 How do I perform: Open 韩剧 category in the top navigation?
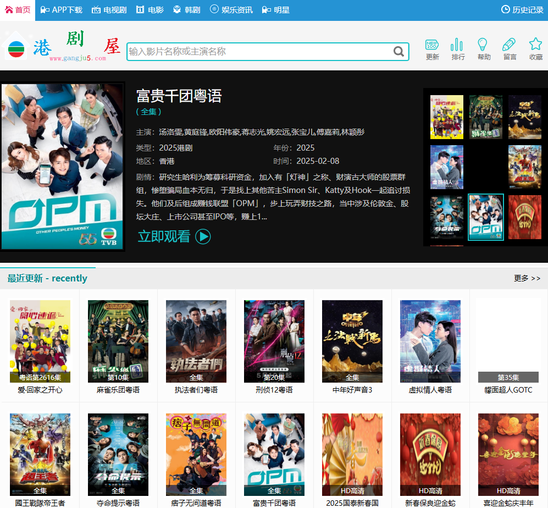(x=187, y=10)
